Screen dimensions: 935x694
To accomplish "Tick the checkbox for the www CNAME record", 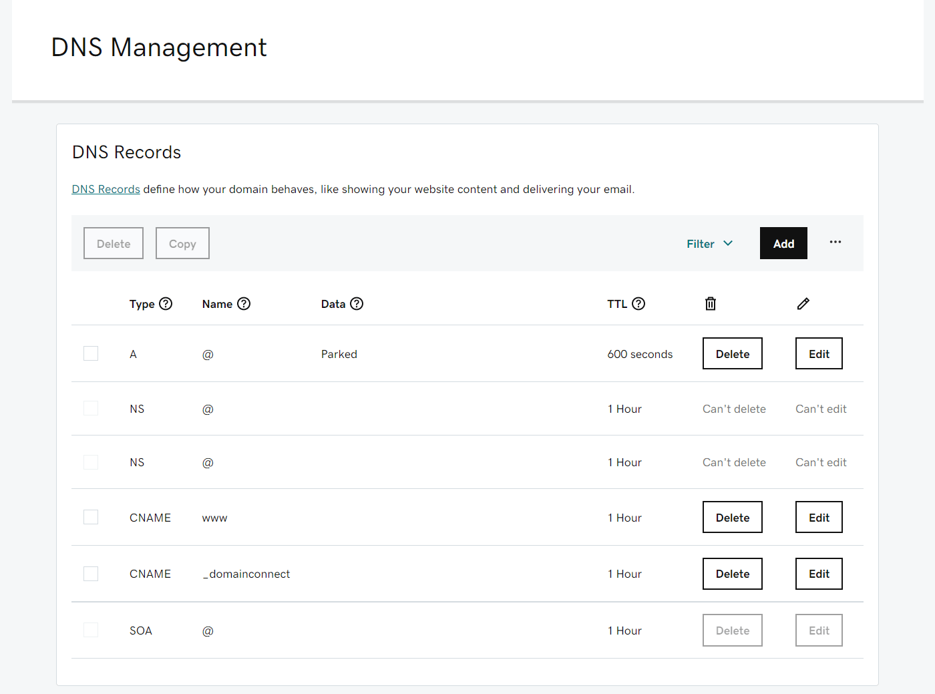I will point(91,517).
